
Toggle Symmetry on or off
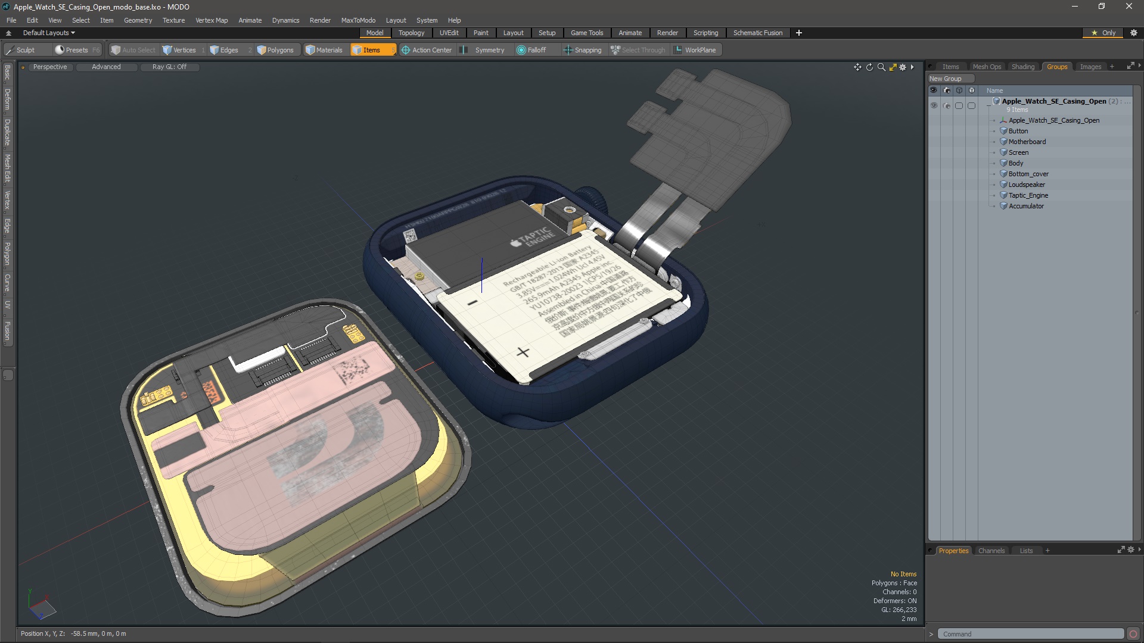point(484,50)
